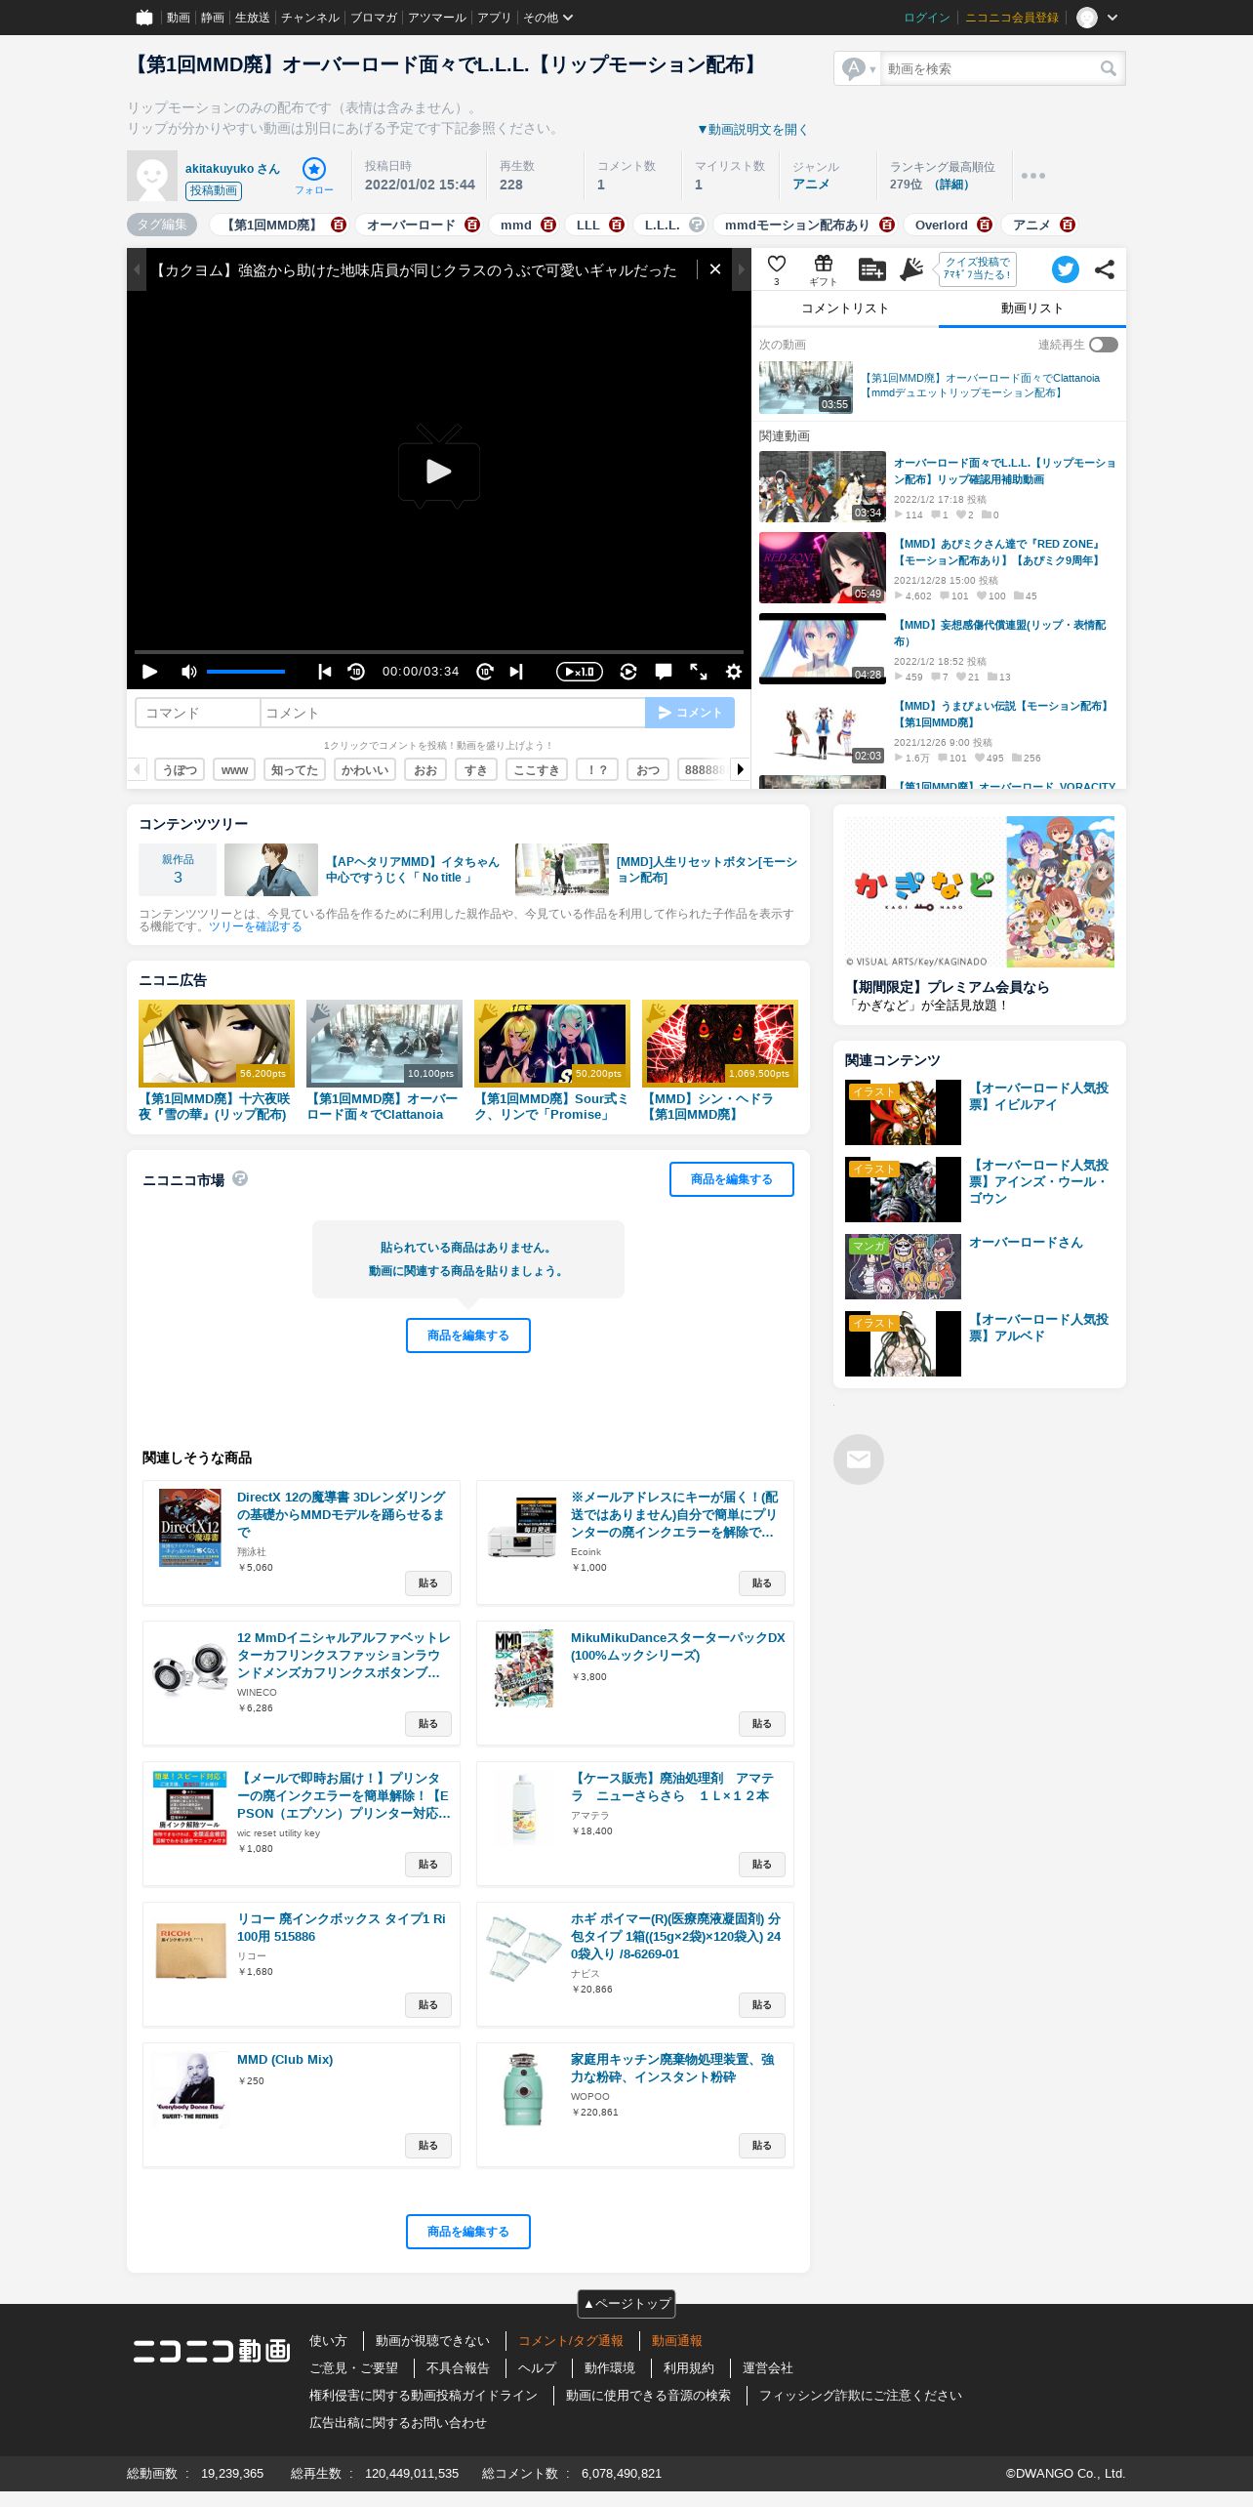Focus the コメント input field
The height and width of the screenshot is (2507, 1253).
point(453,713)
